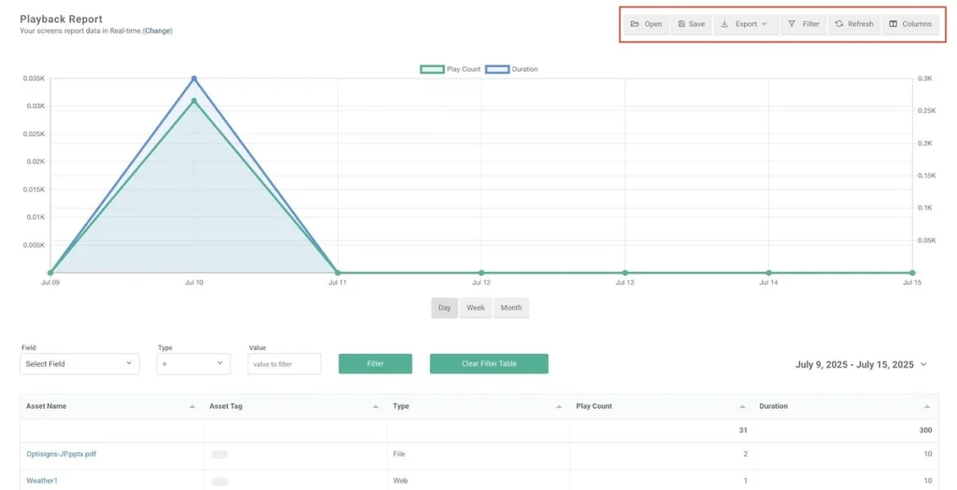Click the value to filter input box
957x490 pixels.
click(x=284, y=364)
